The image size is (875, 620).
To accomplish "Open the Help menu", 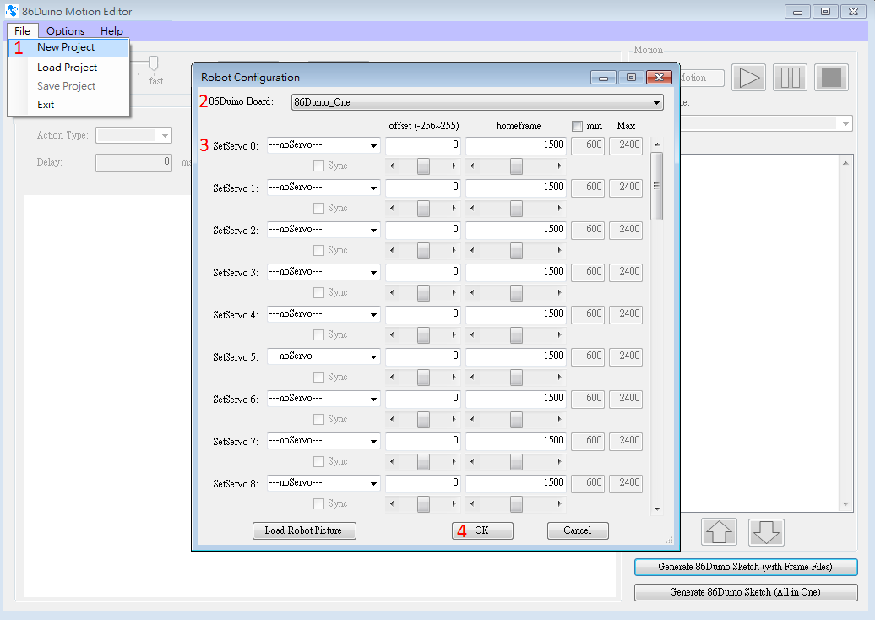I will (x=111, y=30).
